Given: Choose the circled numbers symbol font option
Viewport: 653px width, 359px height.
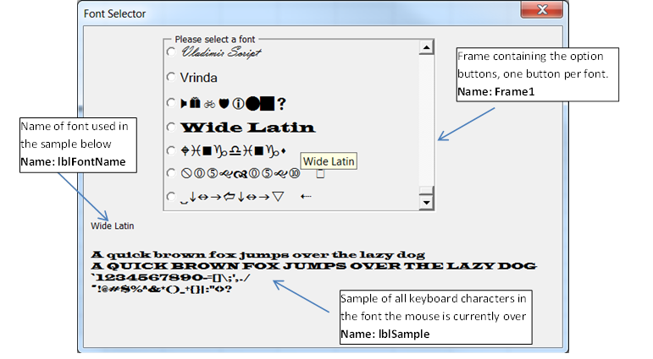Looking at the screenshot, I should point(172,174).
